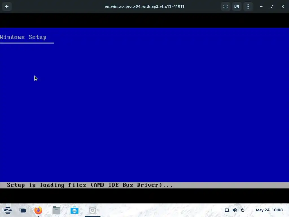Launch Firefox from the taskbar
This screenshot has height=217, width=289.
(38, 210)
